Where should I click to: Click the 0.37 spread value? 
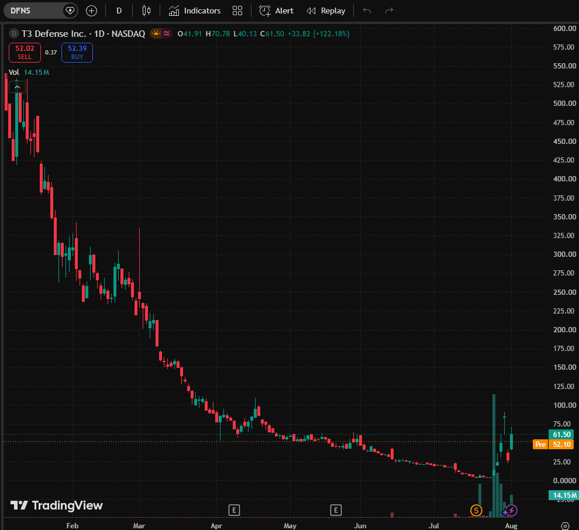tap(51, 53)
